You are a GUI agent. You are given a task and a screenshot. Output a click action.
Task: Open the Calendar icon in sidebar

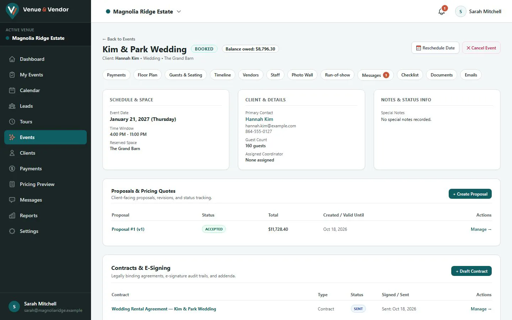tap(12, 90)
